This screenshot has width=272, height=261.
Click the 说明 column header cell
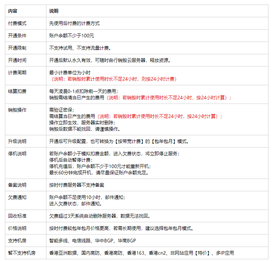[54, 11]
